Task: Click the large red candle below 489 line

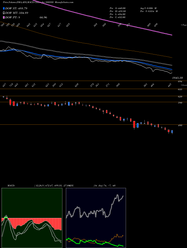Action: tap(134, 124)
